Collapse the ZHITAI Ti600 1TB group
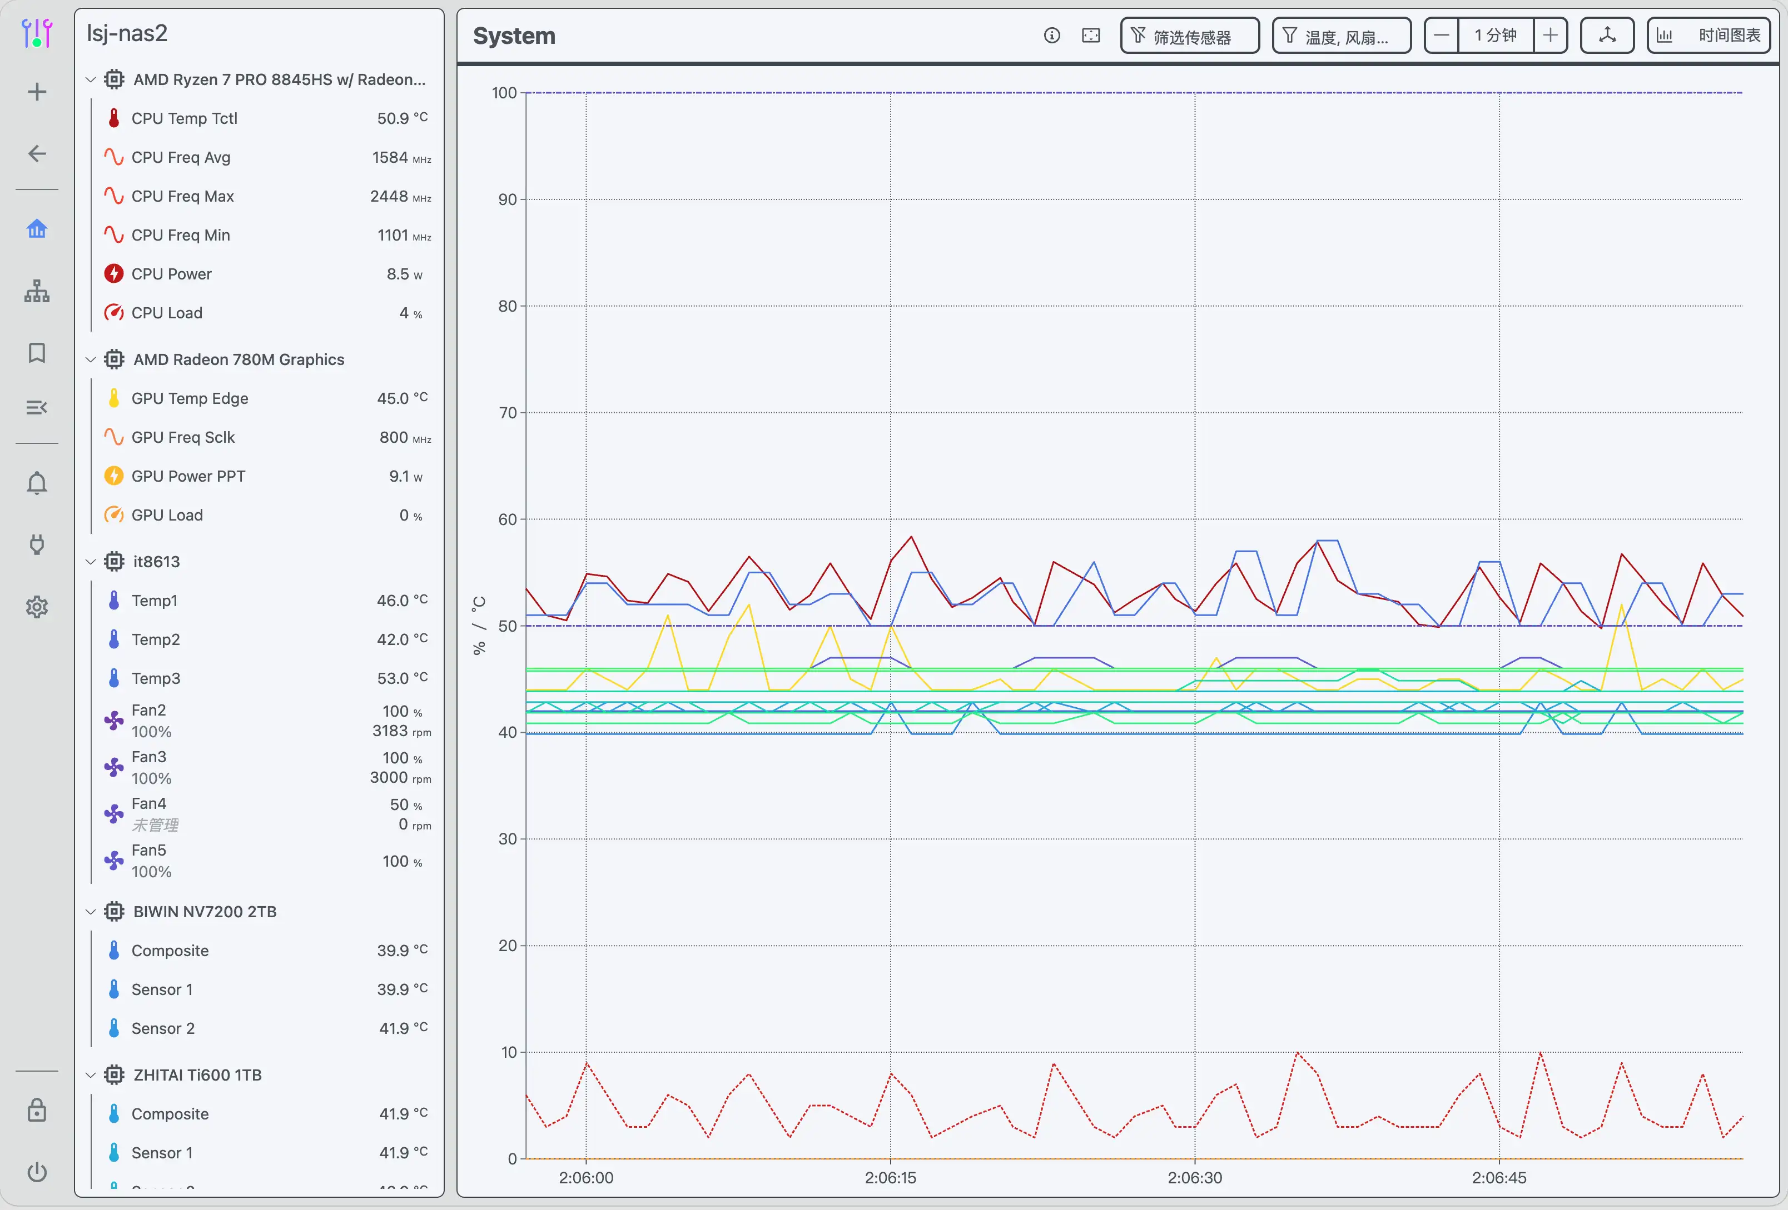 click(90, 1074)
